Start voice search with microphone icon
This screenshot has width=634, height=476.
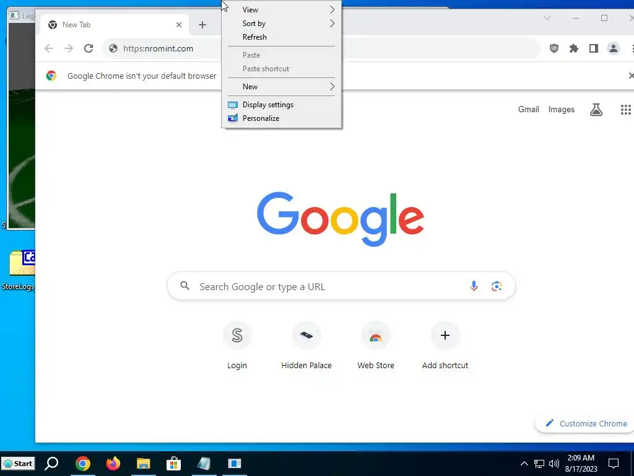pos(474,286)
